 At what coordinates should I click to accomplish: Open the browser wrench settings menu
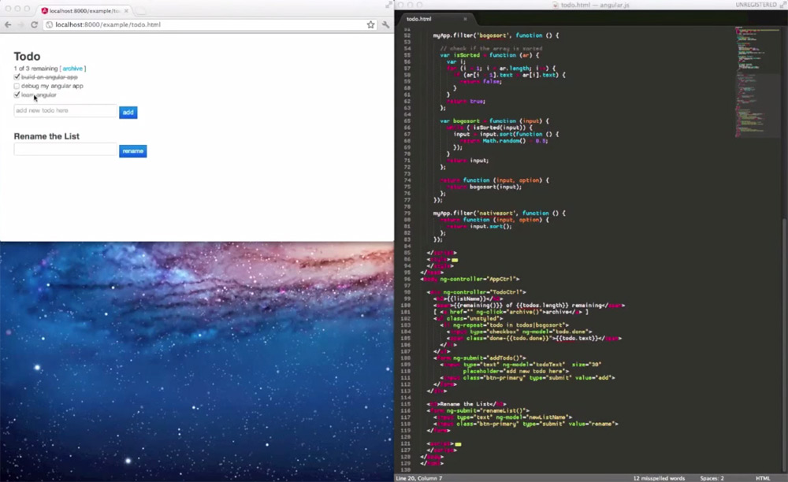pos(385,24)
